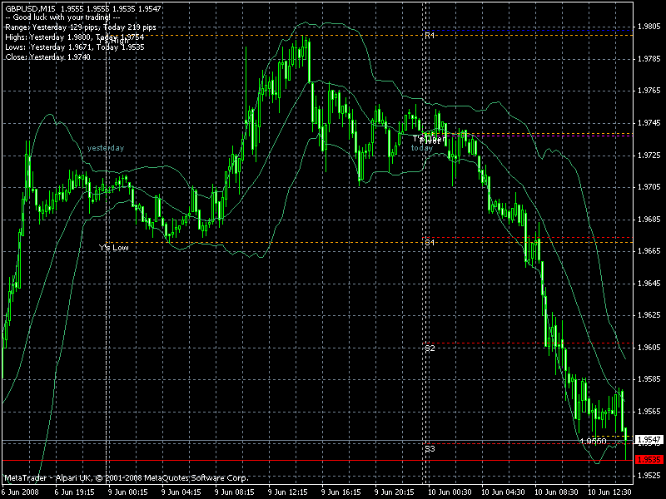The height and width of the screenshot is (499, 666).
Task: Select the 1.9665 price scale label
Action: (x=649, y=251)
